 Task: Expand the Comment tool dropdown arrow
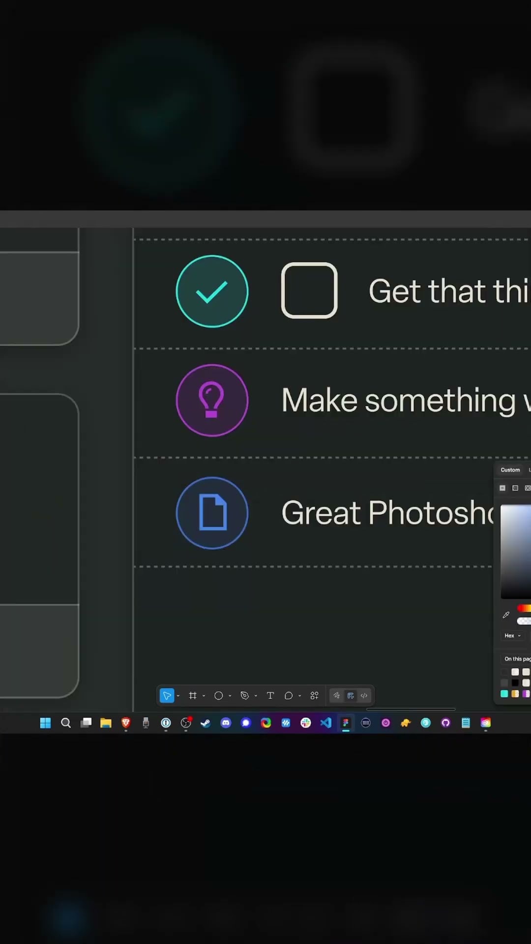[299, 696]
